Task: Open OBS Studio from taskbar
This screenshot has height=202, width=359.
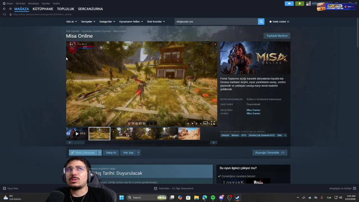Action: click(x=229, y=198)
